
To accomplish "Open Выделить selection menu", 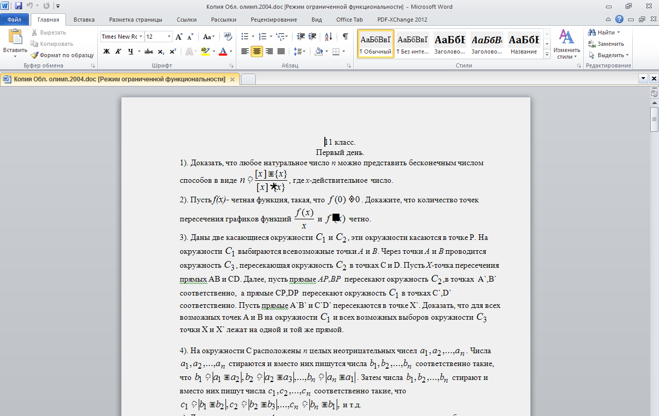I will tap(609, 55).
